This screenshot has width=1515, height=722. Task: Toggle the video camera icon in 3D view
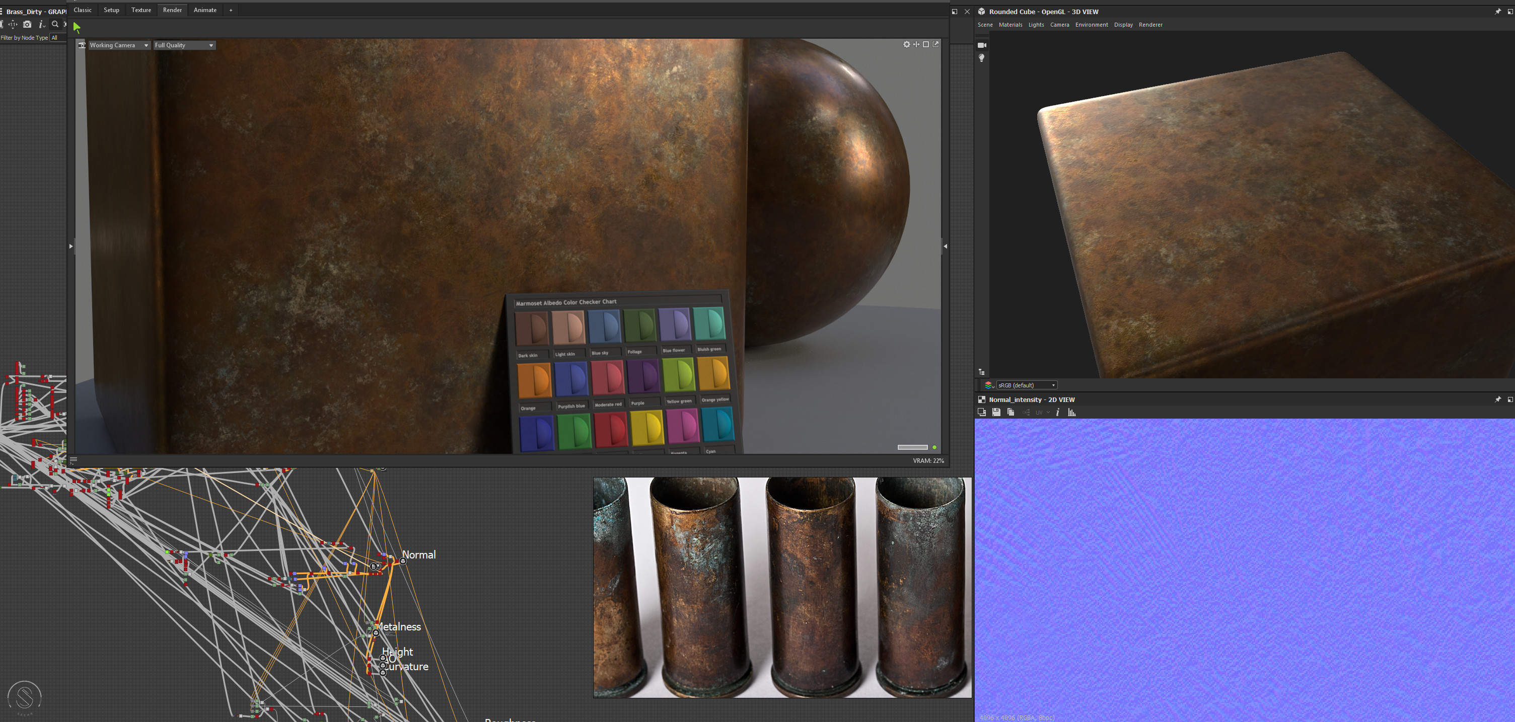(x=982, y=45)
